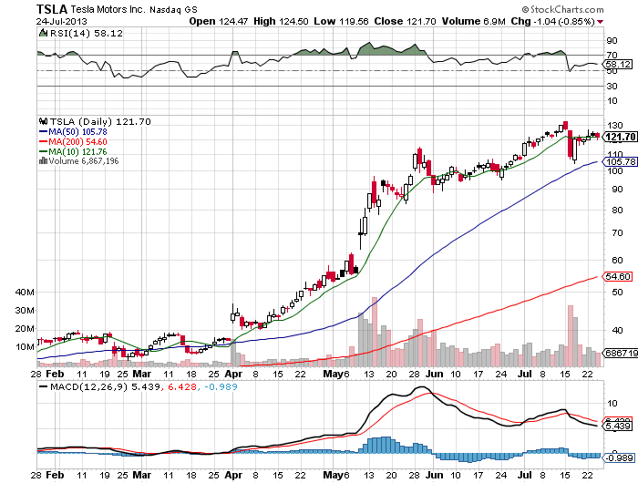The height and width of the screenshot is (483, 638).
Task: Click the 40M volume axis label
Action: pyautogui.click(x=25, y=293)
